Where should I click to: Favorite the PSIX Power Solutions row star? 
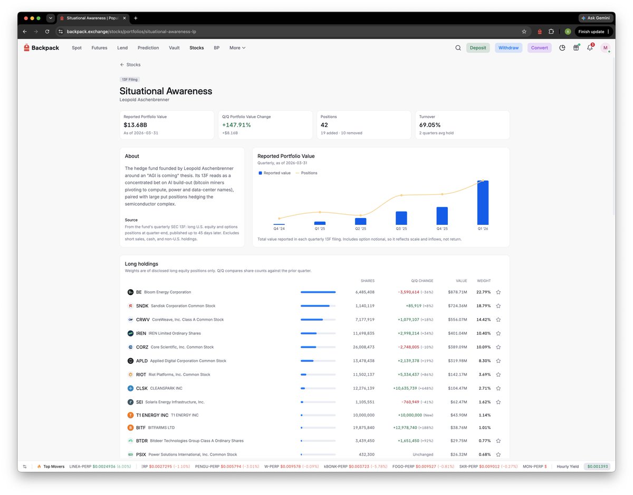[498, 454]
